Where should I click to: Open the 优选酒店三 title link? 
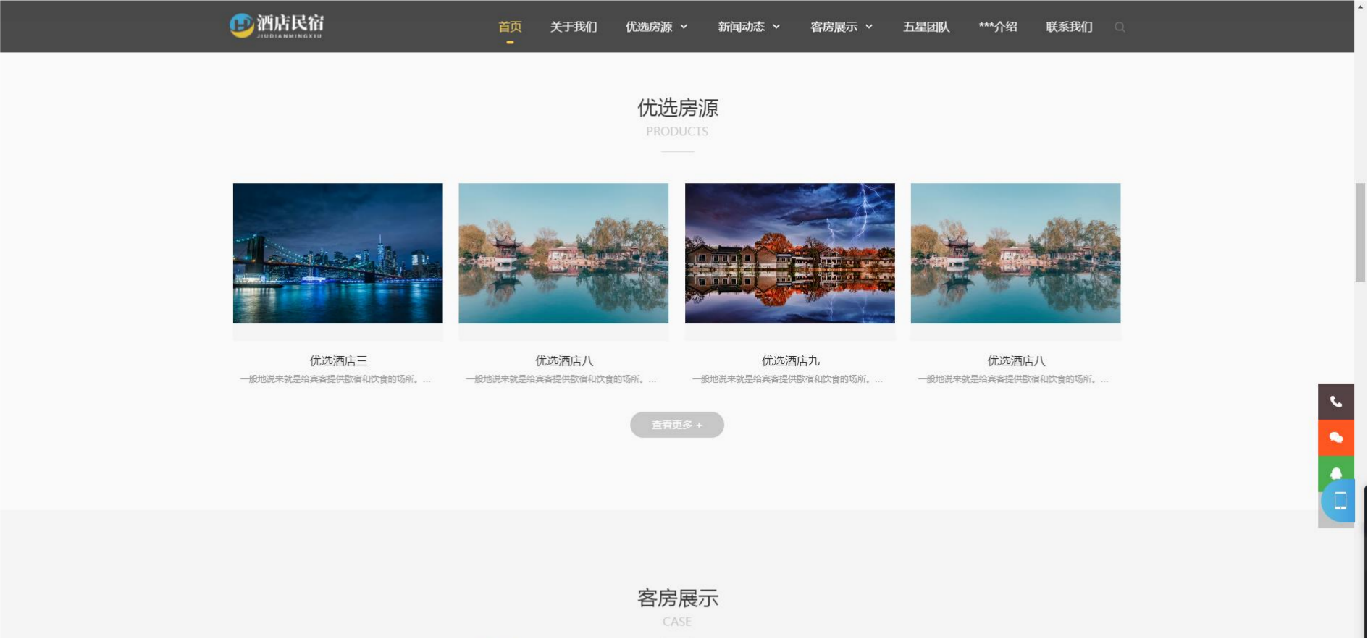[x=338, y=360]
